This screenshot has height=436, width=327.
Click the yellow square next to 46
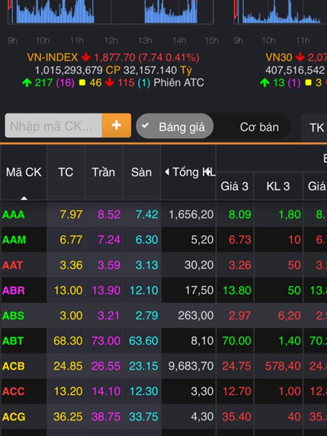tap(82, 83)
